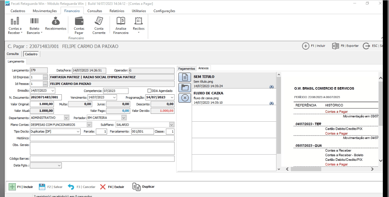Click the Conta Corrente ribbon icon

(99, 22)
